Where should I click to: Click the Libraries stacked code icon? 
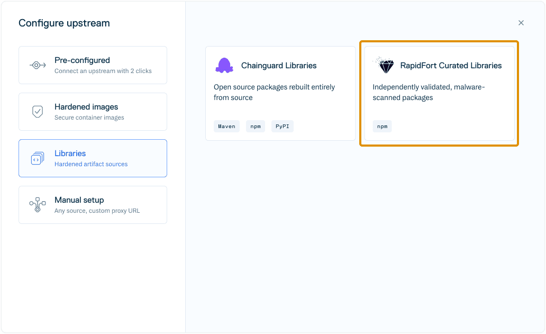pos(38,158)
